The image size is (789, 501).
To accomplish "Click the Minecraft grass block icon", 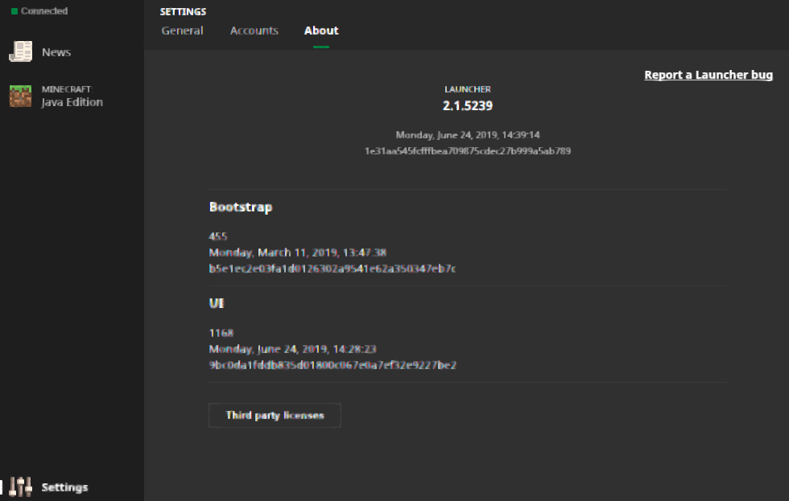I will 20,97.
